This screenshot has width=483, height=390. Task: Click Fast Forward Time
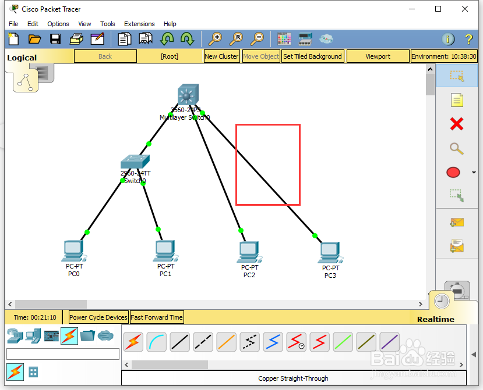157,317
